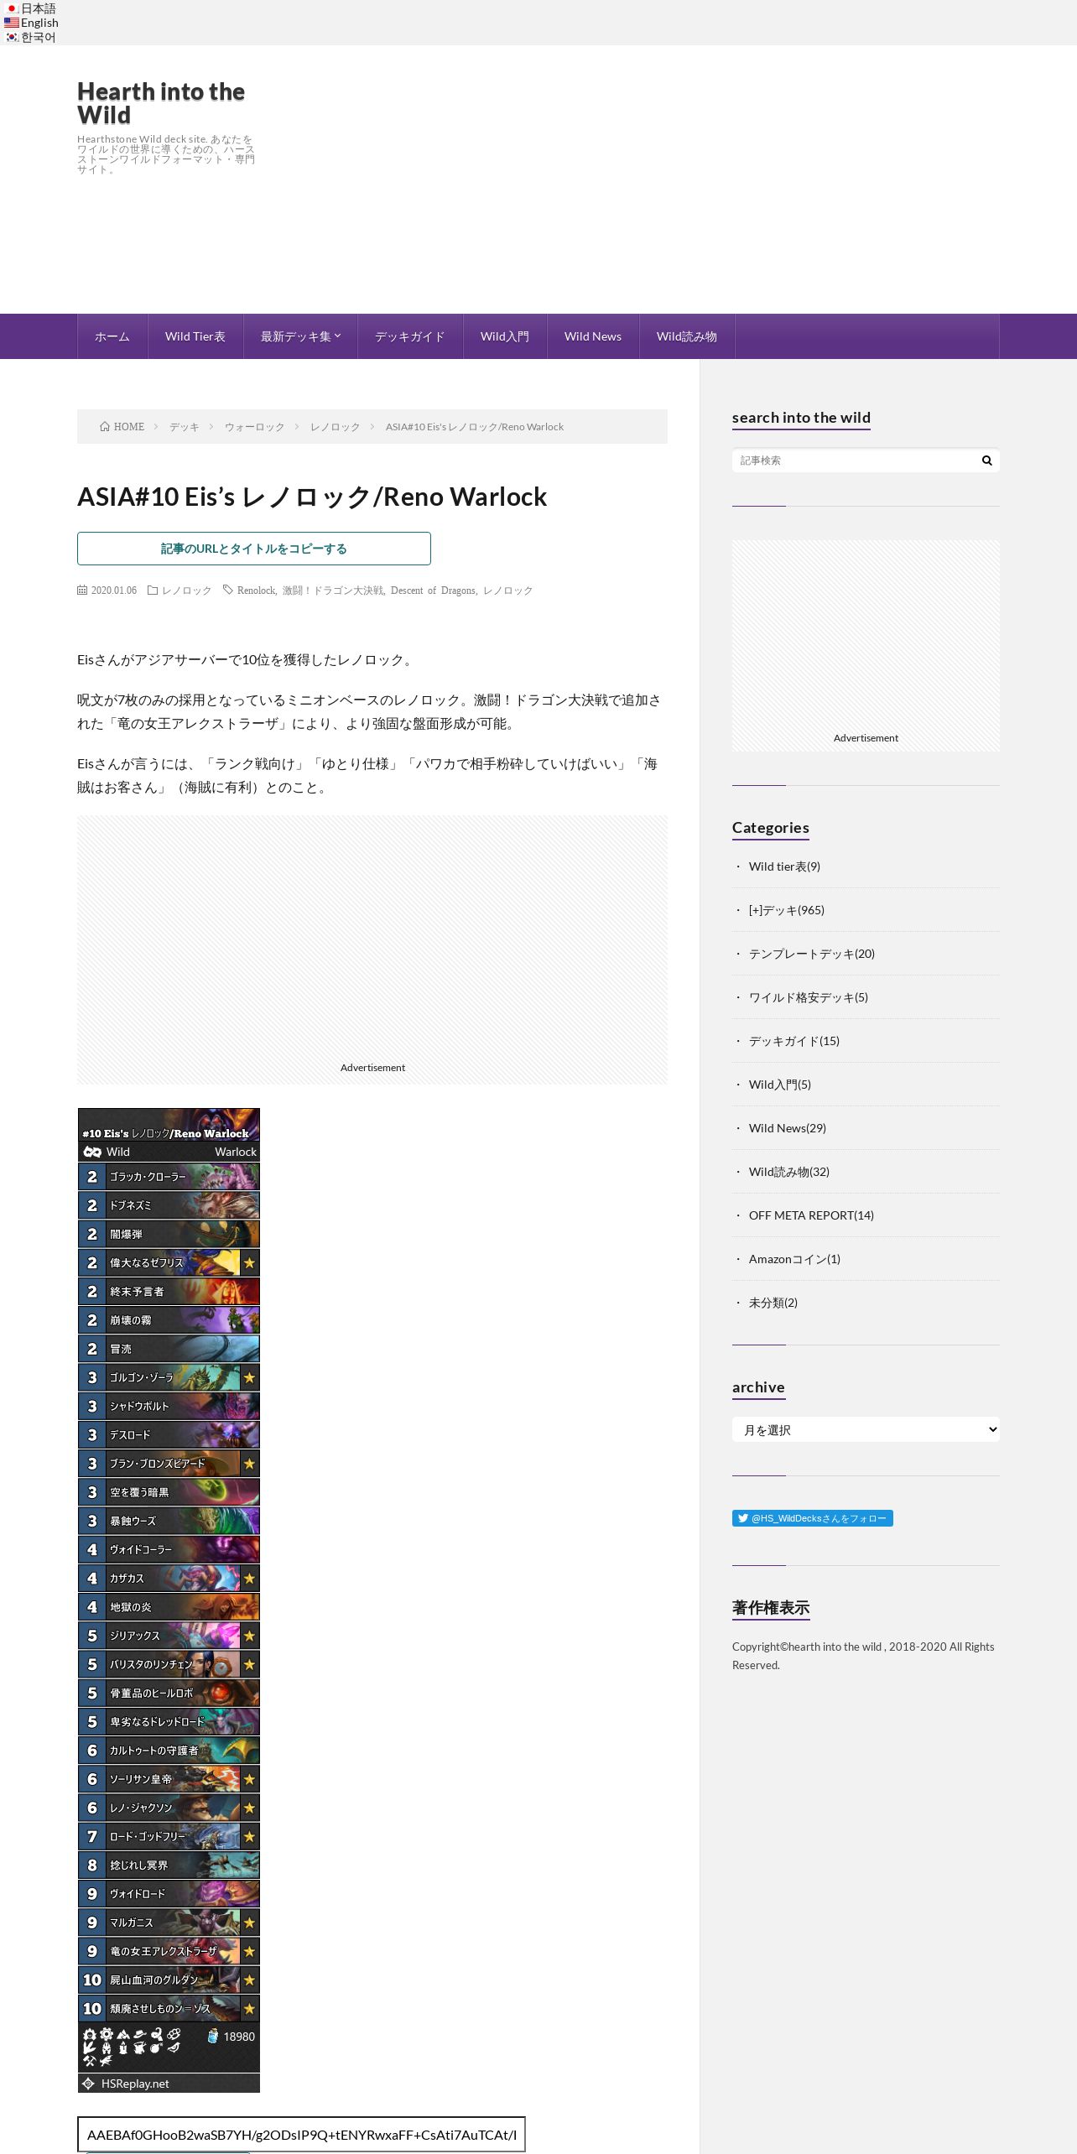This screenshot has height=2154, width=1077.
Task: Click the HSReplay.net logo icon
Action: tap(88, 2084)
